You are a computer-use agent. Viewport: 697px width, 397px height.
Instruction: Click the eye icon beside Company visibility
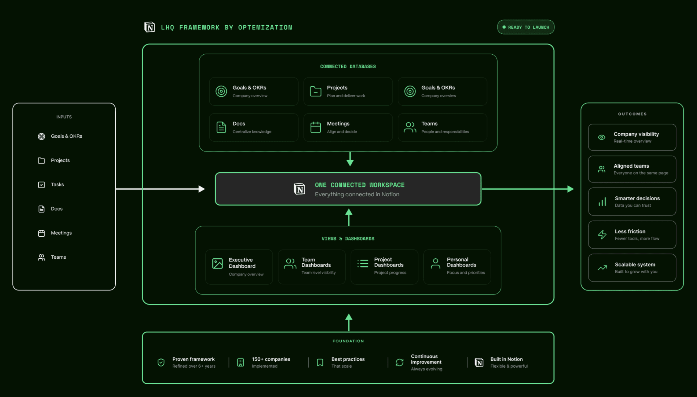click(x=601, y=137)
